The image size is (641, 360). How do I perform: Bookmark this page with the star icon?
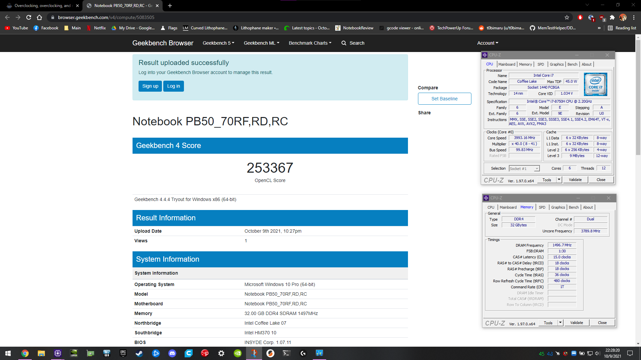(567, 17)
